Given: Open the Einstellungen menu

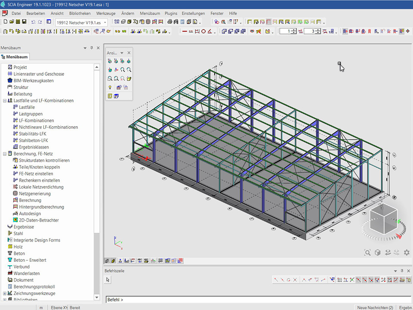Looking at the screenshot, I should (x=193, y=13).
